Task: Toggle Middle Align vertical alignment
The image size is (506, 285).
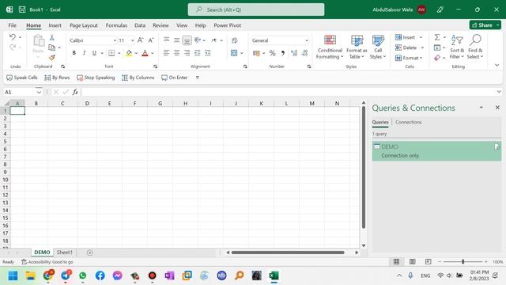Action: [x=176, y=40]
